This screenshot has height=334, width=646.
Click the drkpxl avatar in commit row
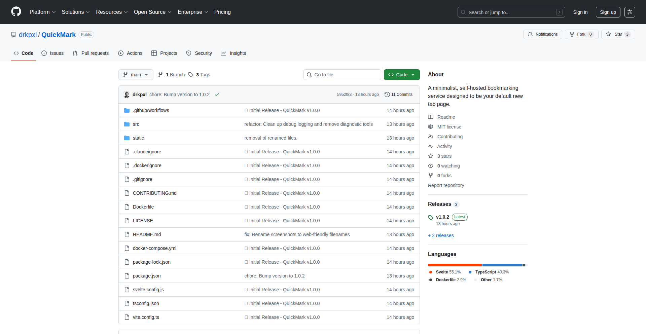coord(127,95)
